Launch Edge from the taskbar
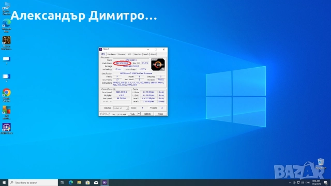The width and height of the screenshot is (331, 186). click(71, 182)
